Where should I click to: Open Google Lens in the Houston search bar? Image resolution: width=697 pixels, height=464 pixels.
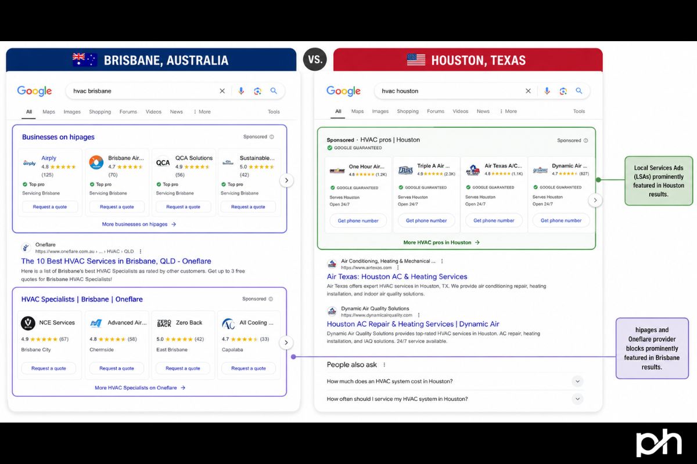point(563,91)
